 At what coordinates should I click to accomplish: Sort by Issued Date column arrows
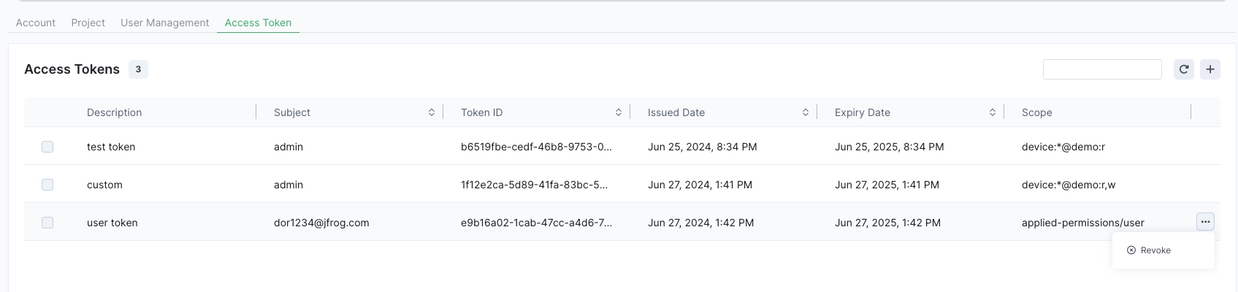point(806,112)
